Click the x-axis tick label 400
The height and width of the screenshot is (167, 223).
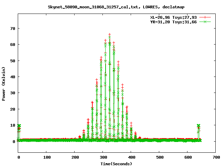tap(132, 157)
